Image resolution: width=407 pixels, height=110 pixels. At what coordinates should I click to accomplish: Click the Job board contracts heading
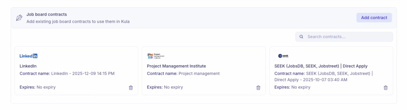[47, 14]
